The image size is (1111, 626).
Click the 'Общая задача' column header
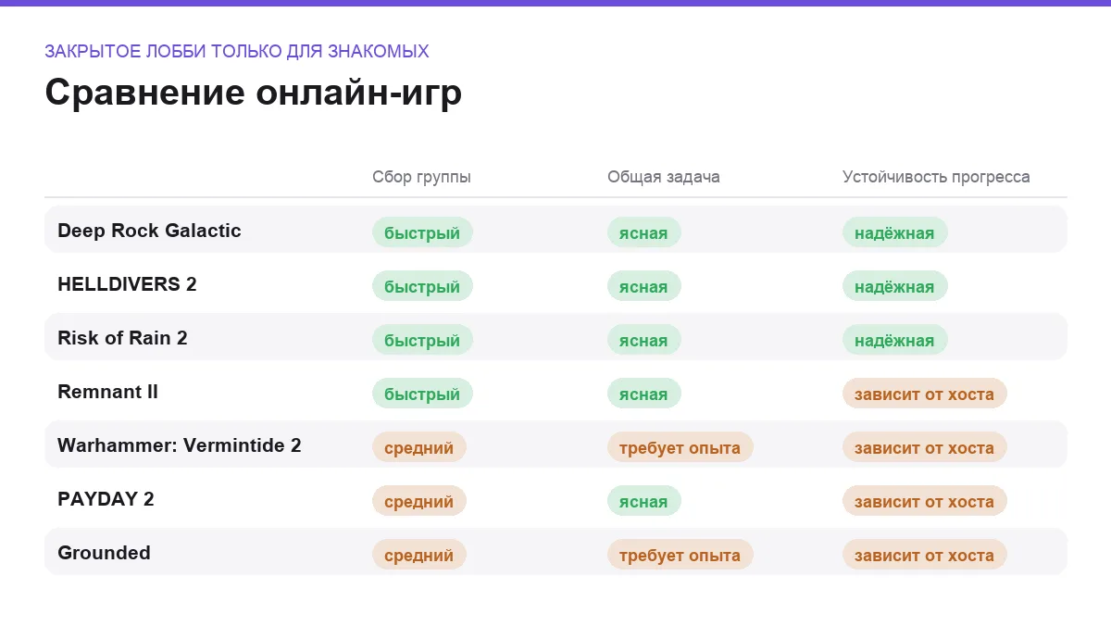[x=664, y=177]
